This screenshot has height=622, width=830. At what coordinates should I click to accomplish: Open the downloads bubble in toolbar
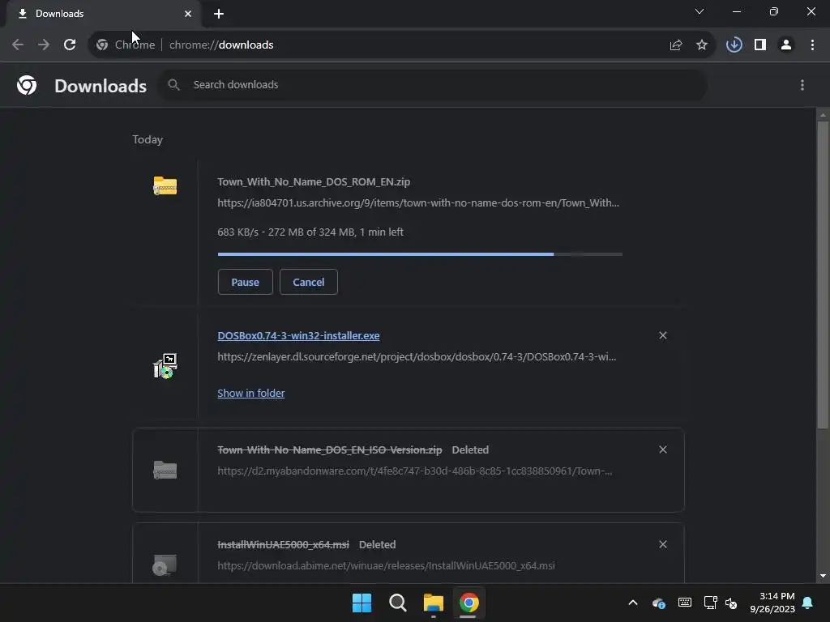734,45
